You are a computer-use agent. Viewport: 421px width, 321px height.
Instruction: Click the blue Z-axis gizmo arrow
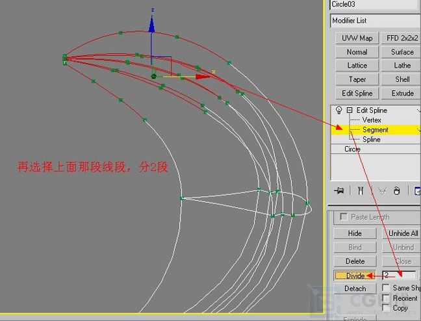pyautogui.click(x=151, y=25)
